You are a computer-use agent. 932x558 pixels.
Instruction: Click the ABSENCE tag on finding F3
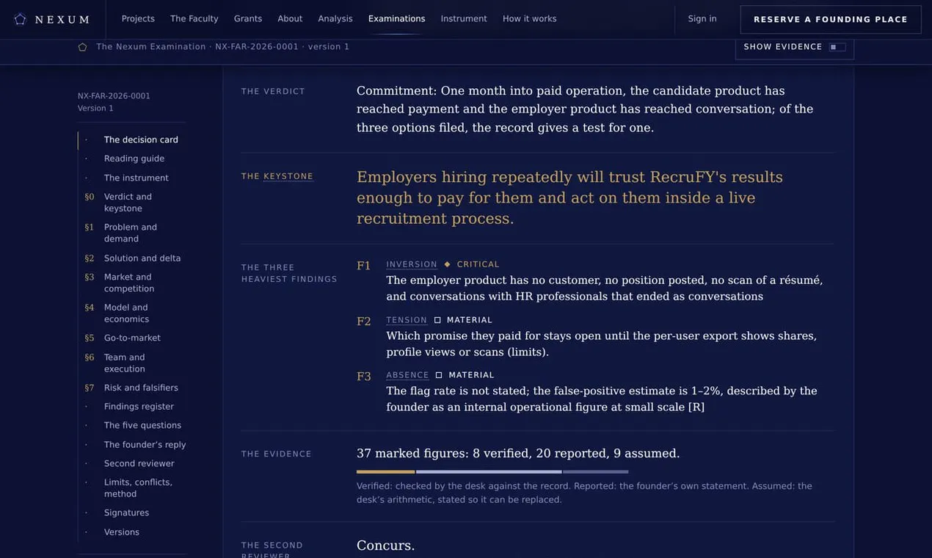(x=407, y=375)
